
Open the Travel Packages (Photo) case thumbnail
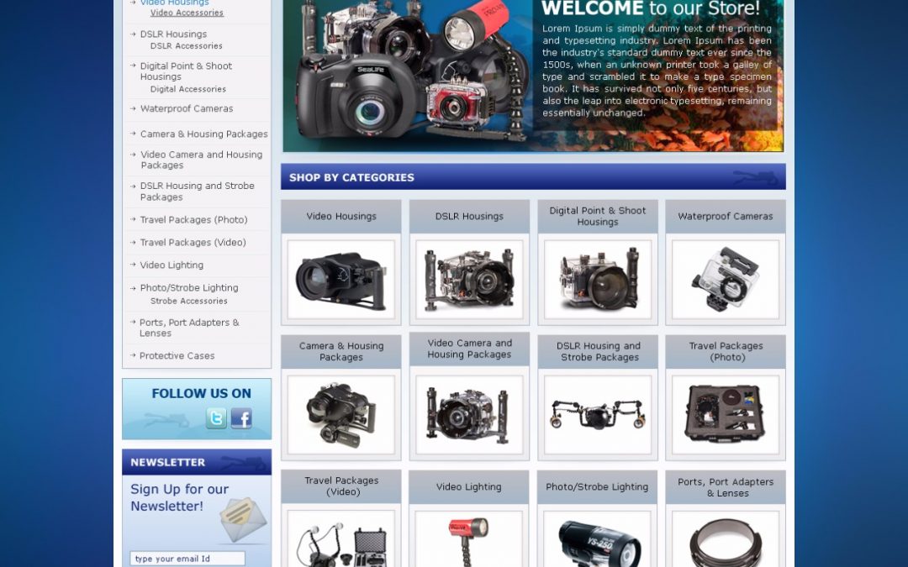pyautogui.click(x=725, y=413)
